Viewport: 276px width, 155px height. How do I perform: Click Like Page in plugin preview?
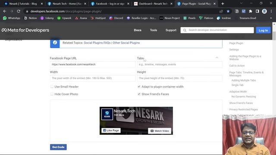click(x=111, y=130)
